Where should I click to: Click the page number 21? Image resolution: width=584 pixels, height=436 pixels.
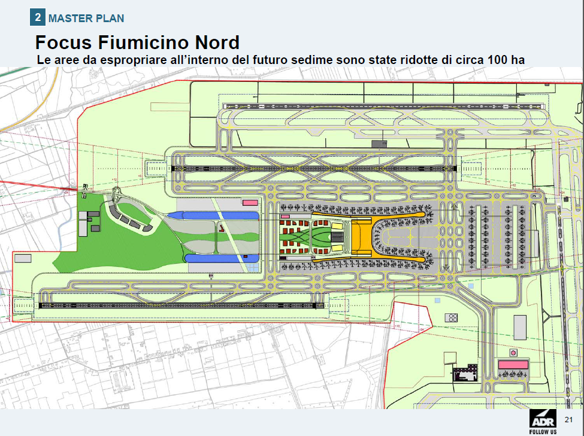tap(568, 420)
